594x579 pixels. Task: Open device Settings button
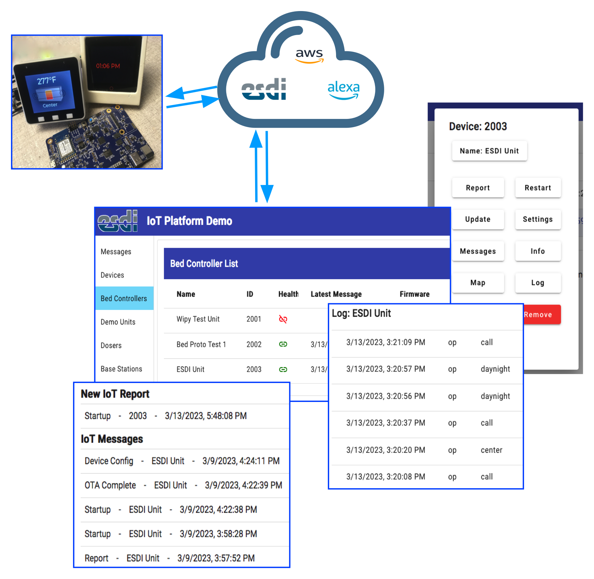tap(538, 219)
